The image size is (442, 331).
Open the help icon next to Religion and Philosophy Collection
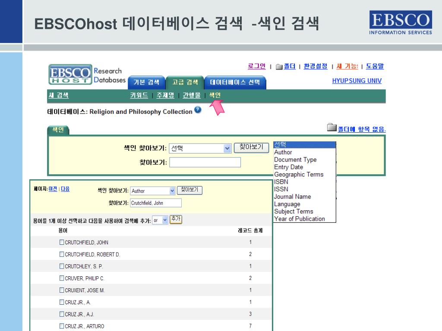(x=198, y=110)
